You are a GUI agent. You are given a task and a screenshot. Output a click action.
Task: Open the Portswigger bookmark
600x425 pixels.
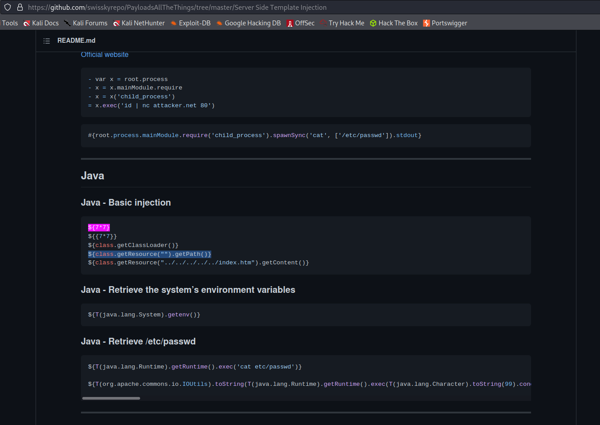[x=445, y=23]
